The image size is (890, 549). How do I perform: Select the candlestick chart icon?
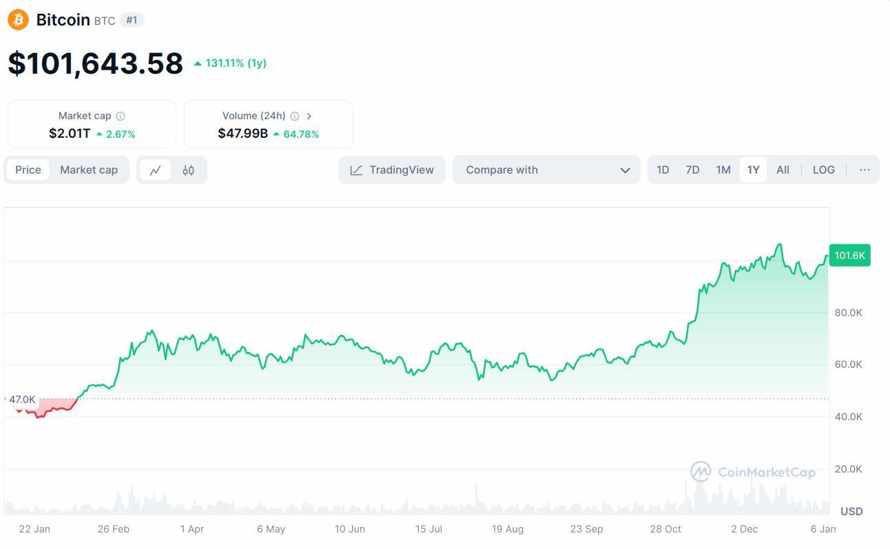pyautogui.click(x=188, y=169)
